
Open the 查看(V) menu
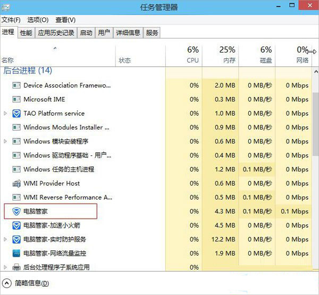(65, 20)
